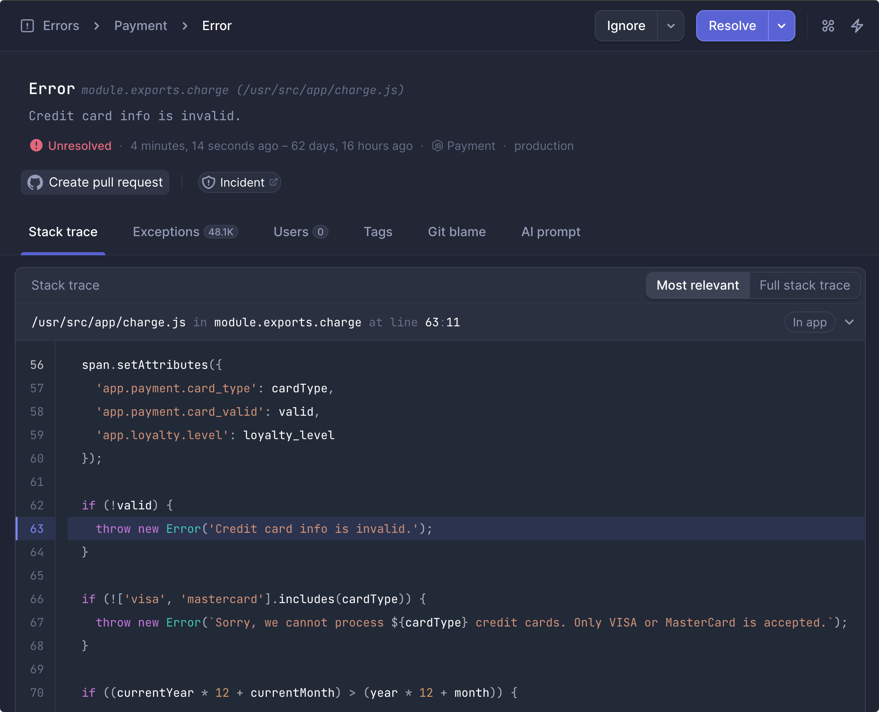Click the timestamp range '4 minutes, 14 seconds ago'
879x712 pixels.
(x=204, y=146)
